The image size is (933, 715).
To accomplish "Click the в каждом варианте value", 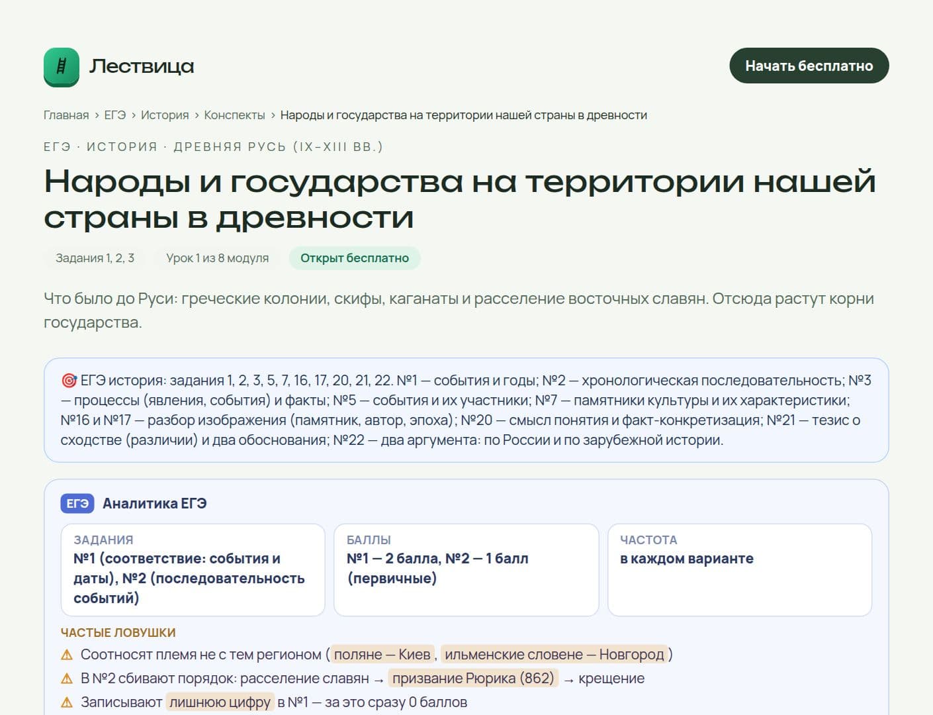I will coord(687,559).
